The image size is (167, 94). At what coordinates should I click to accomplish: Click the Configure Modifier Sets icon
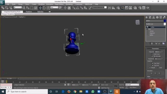(x=164, y=44)
